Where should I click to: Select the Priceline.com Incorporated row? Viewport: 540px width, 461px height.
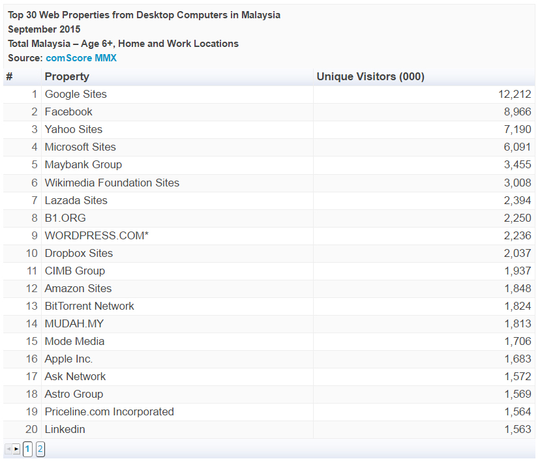(x=269, y=411)
